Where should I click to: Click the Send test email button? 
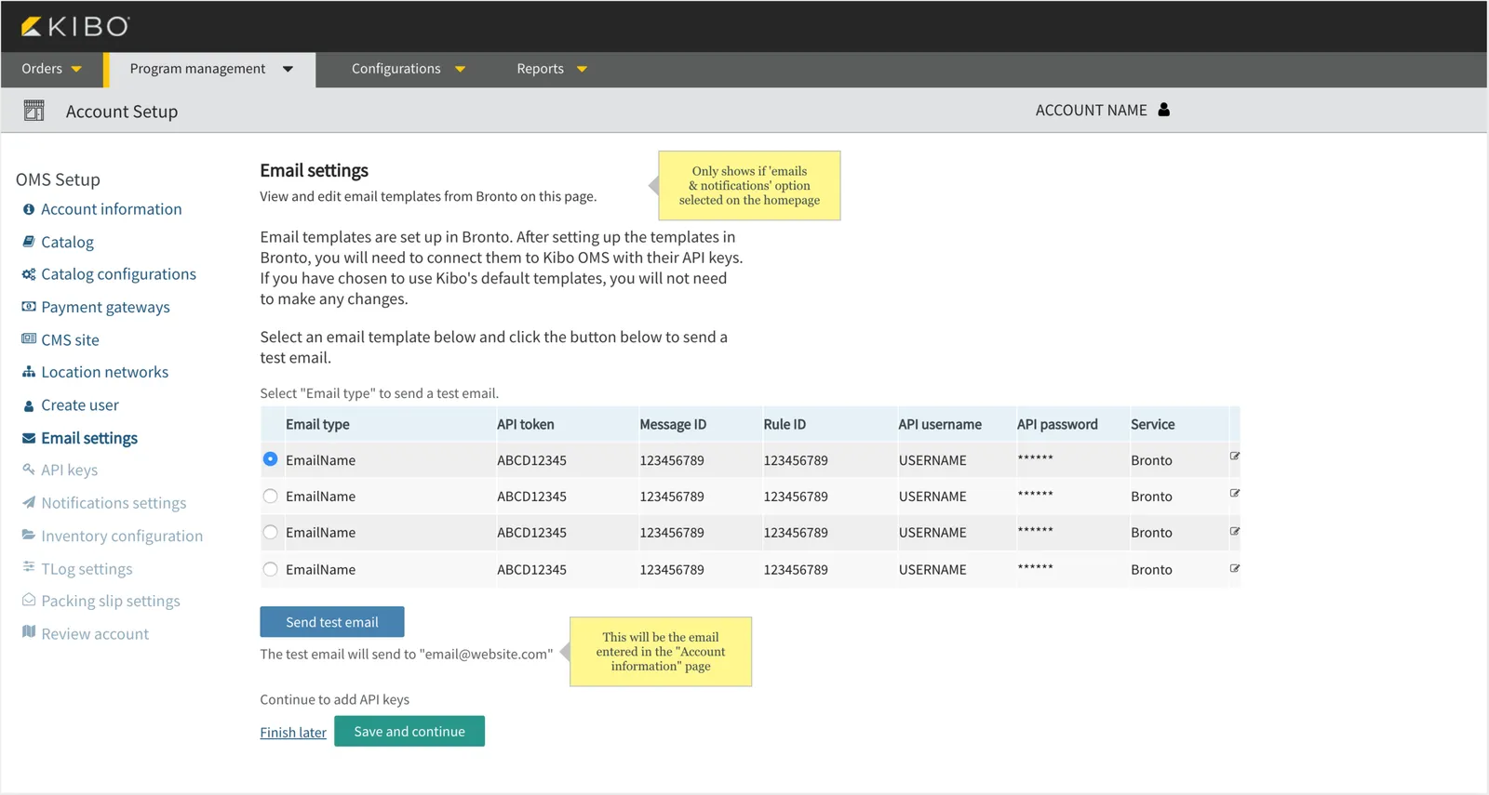[x=332, y=622]
